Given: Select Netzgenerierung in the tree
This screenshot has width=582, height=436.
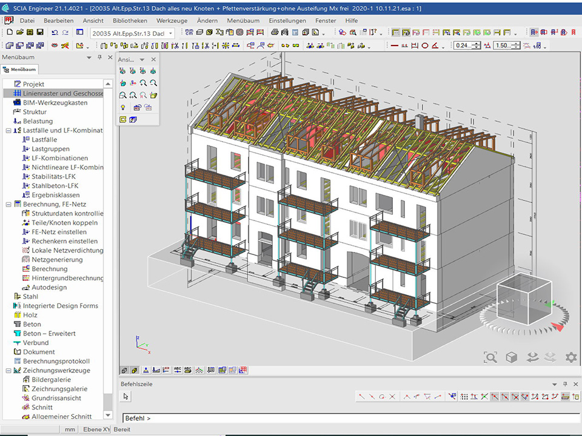Looking at the screenshot, I should (57, 259).
